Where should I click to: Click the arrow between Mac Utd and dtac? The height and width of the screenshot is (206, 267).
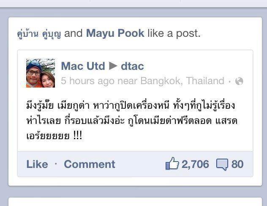[x=113, y=66]
